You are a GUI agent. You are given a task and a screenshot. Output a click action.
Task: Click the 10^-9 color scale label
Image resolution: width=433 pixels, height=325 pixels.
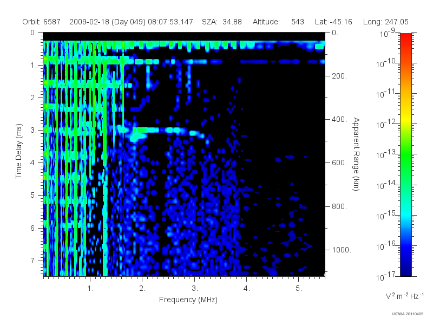[x=388, y=34]
